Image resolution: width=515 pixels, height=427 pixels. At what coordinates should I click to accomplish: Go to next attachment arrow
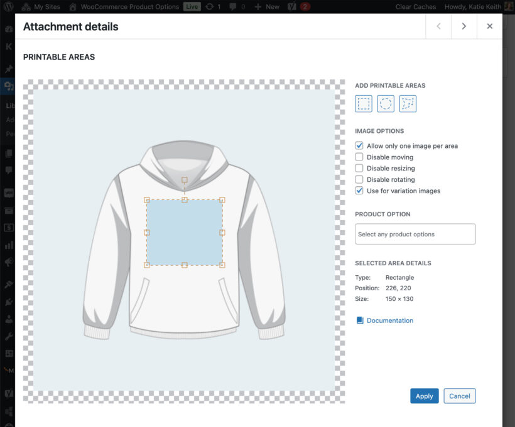(463, 26)
